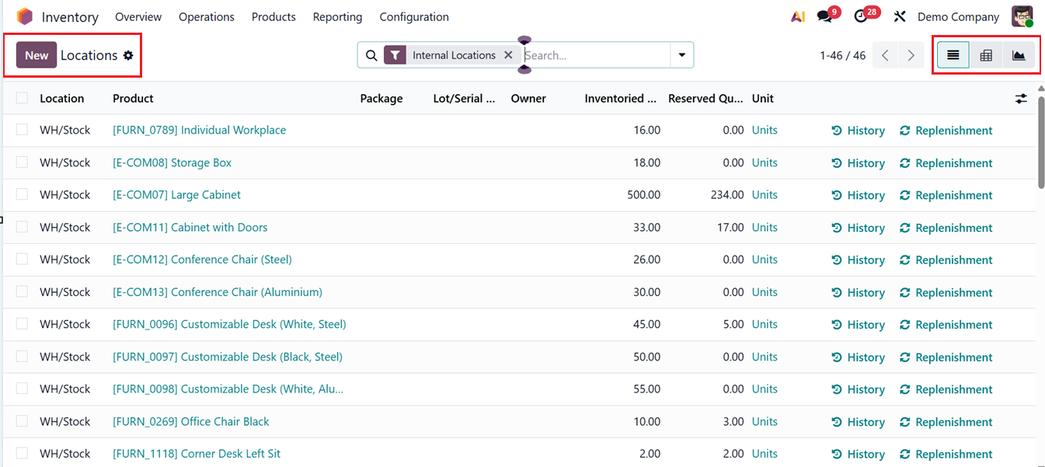This screenshot has width=1045, height=467.
Task: Click the Search input field
Action: point(594,55)
